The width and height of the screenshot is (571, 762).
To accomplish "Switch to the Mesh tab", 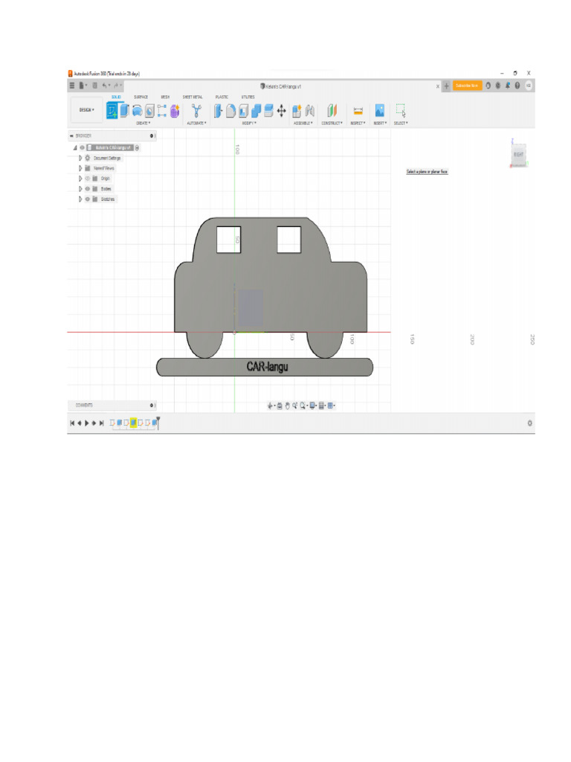I will pyautogui.click(x=165, y=97).
